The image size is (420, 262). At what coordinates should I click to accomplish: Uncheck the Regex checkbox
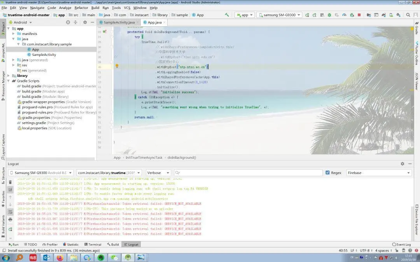pos(327,173)
